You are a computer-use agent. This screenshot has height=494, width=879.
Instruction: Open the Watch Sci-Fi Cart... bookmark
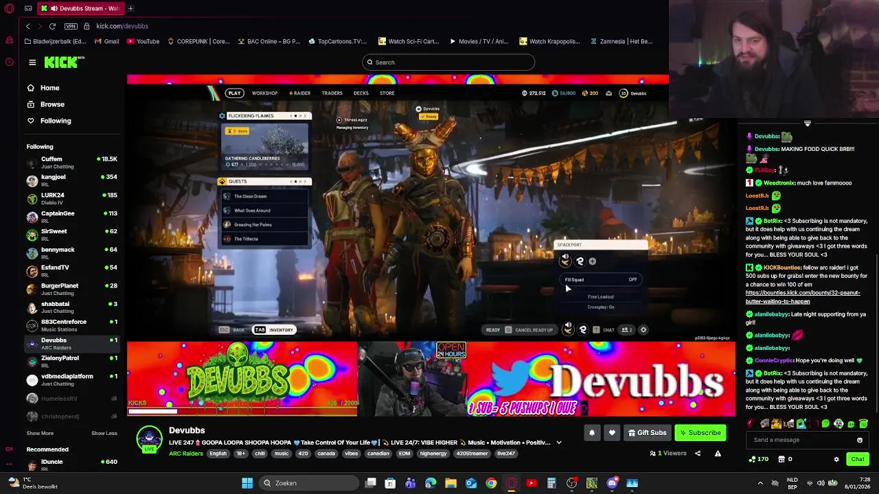(x=408, y=41)
